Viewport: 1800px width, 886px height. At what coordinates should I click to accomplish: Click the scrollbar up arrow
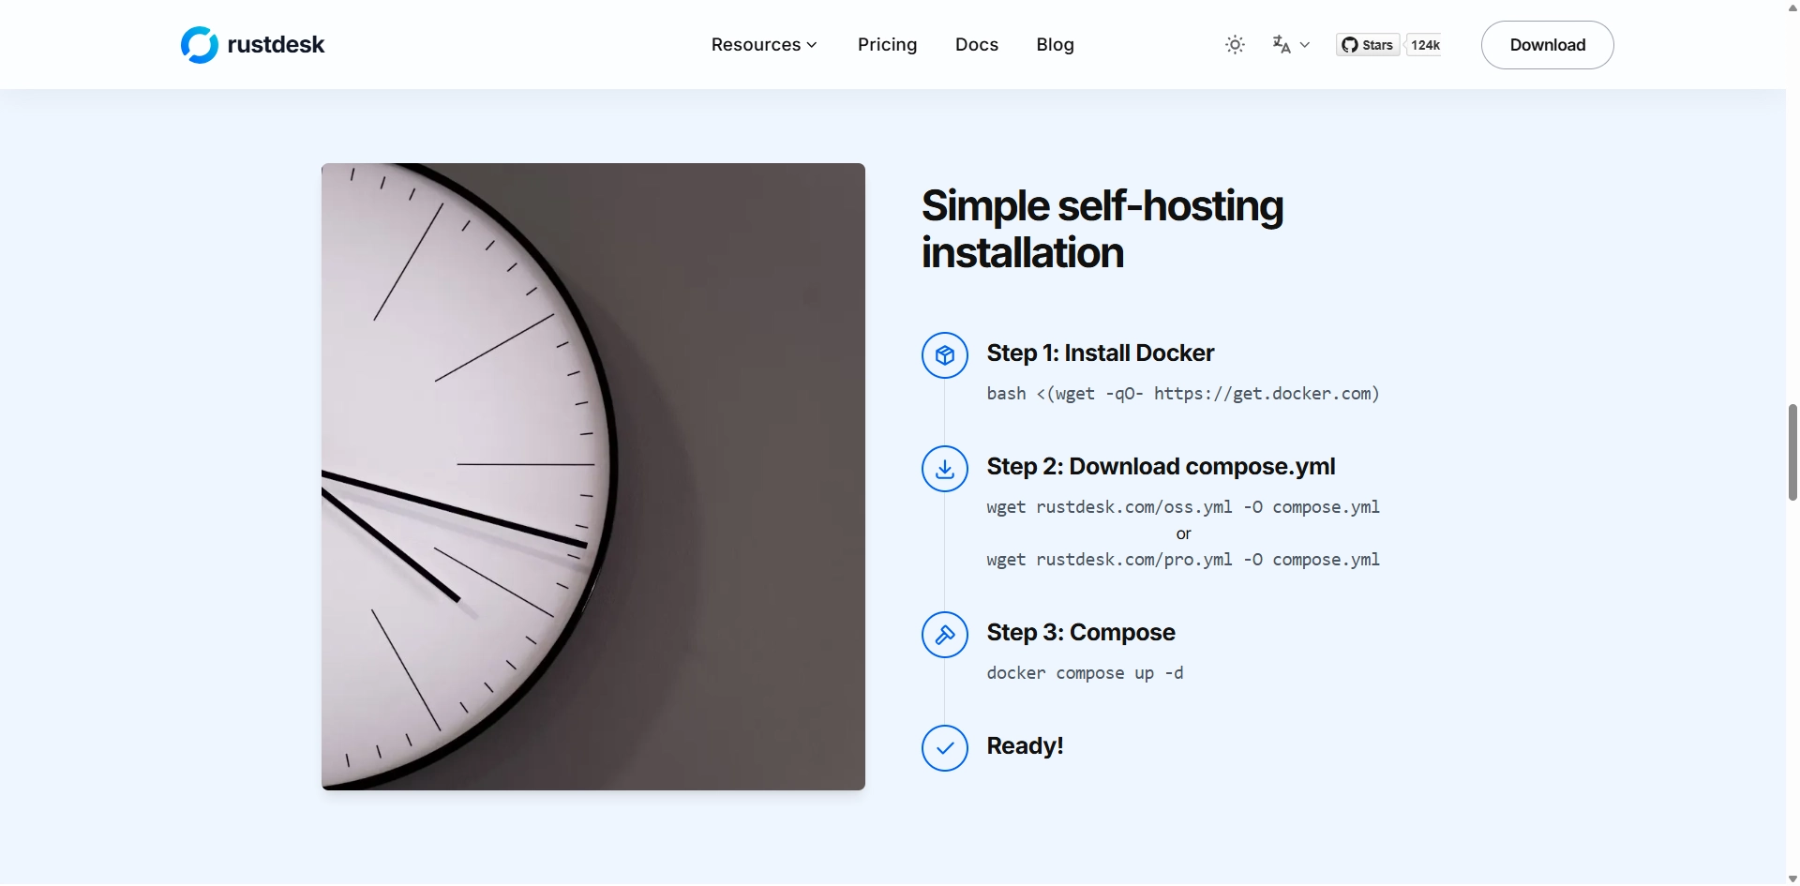(x=1792, y=7)
